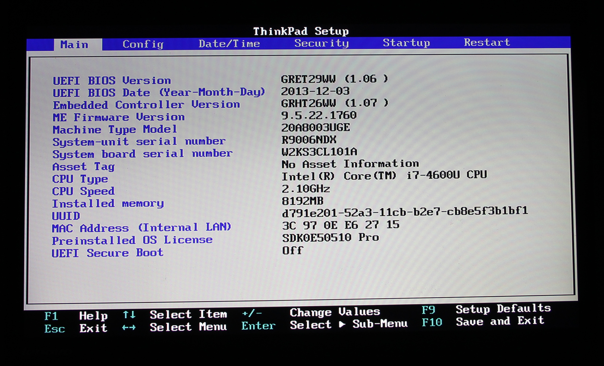Click the Change Values legend text
Image resolution: width=604 pixels, height=366 pixels.
pyautogui.click(x=335, y=312)
